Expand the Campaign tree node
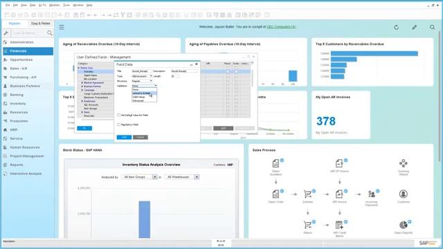443x249 pixels. [x=82, y=90]
